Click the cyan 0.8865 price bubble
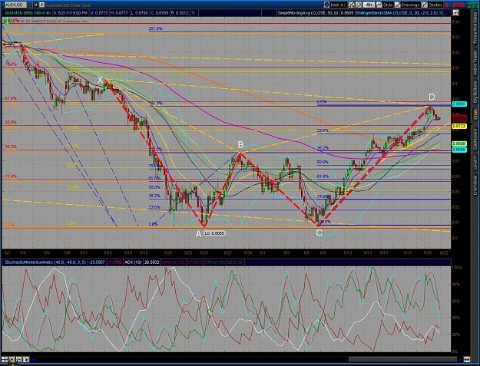Image resolution: width=480 pixels, height=366 pixels. [x=458, y=104]
